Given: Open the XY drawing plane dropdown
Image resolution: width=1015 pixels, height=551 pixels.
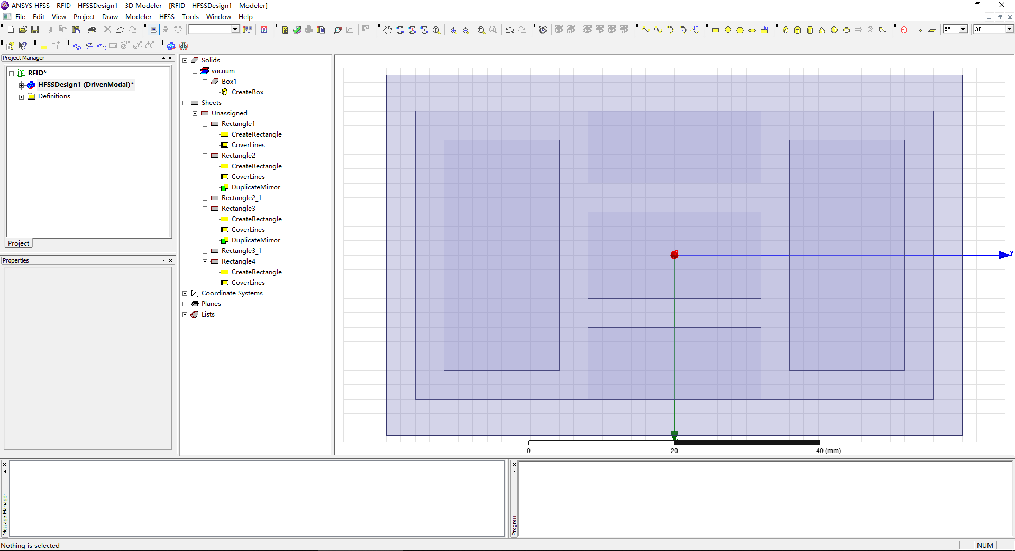Looking at the screenshot, I should pos(963,30).
